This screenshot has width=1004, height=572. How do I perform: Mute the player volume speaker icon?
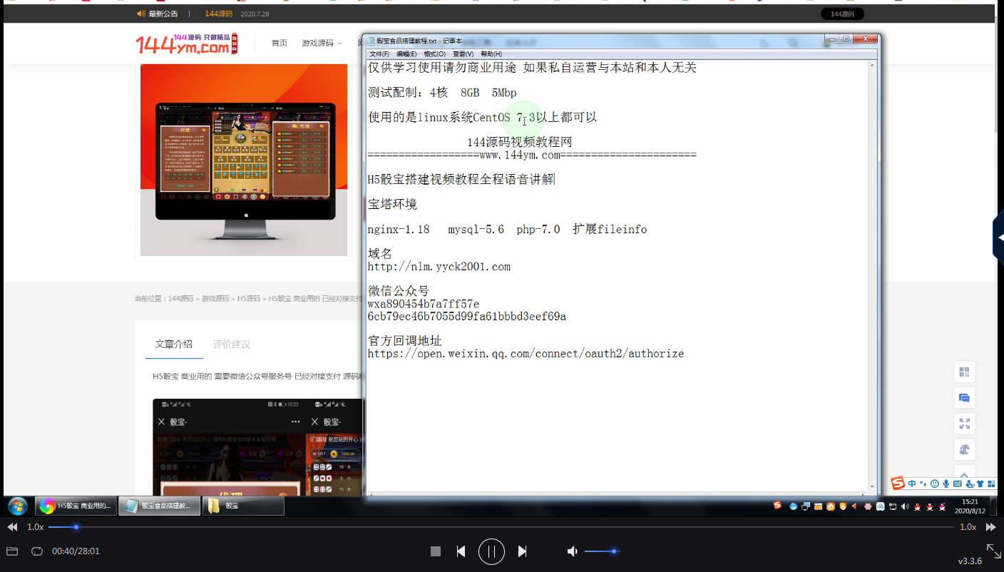tap(572, 551)
